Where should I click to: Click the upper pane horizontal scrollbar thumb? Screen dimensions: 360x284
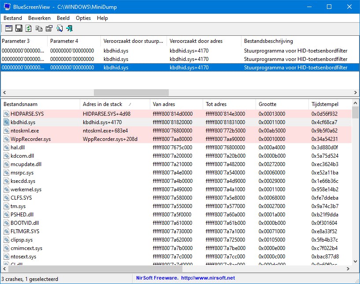tap(131, 93)
